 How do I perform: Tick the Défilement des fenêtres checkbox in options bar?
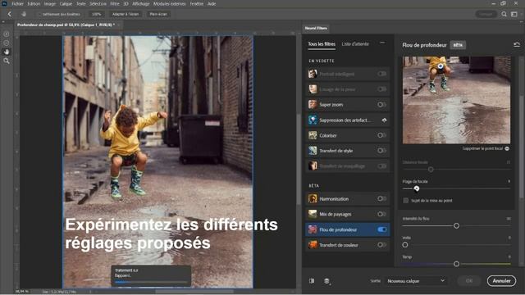39,14
